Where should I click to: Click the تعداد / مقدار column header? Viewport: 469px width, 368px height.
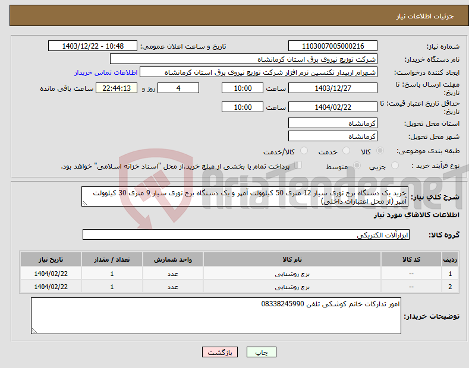[112, 259]
